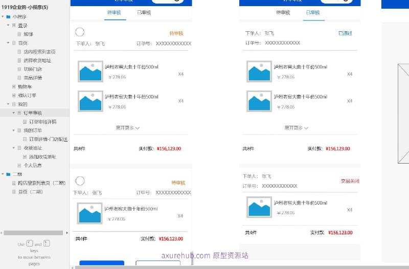Click the page icon beside 确认订单
The height and width of the screenshot is (269, 409).
(x=14, y=95)
